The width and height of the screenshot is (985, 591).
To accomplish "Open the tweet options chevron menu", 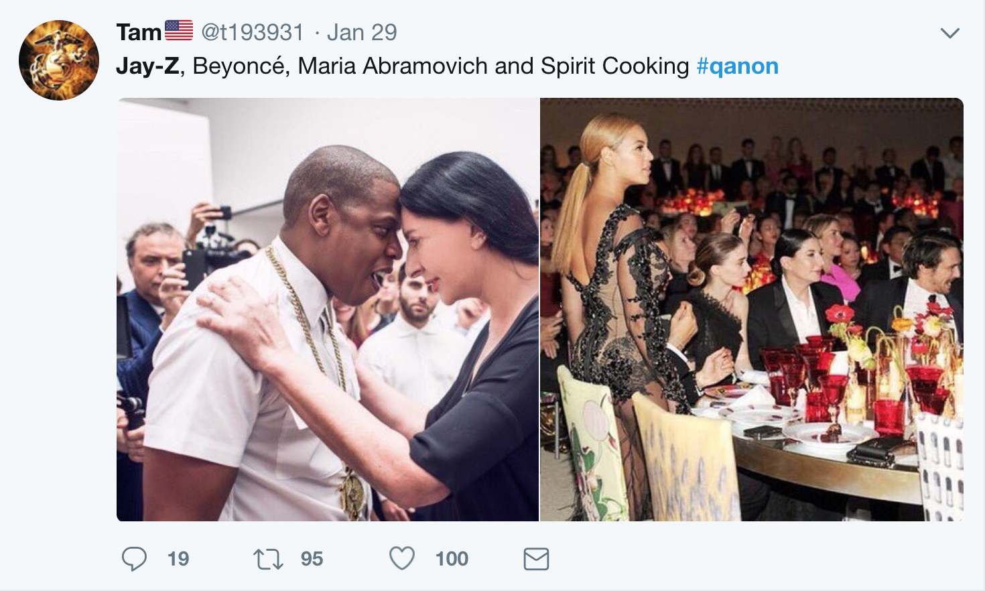I will [949, 33].
